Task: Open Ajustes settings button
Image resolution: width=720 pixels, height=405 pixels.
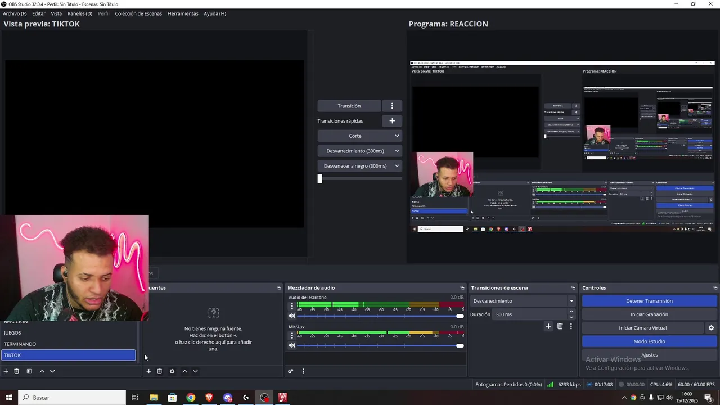Action: [x=649, y=355]
